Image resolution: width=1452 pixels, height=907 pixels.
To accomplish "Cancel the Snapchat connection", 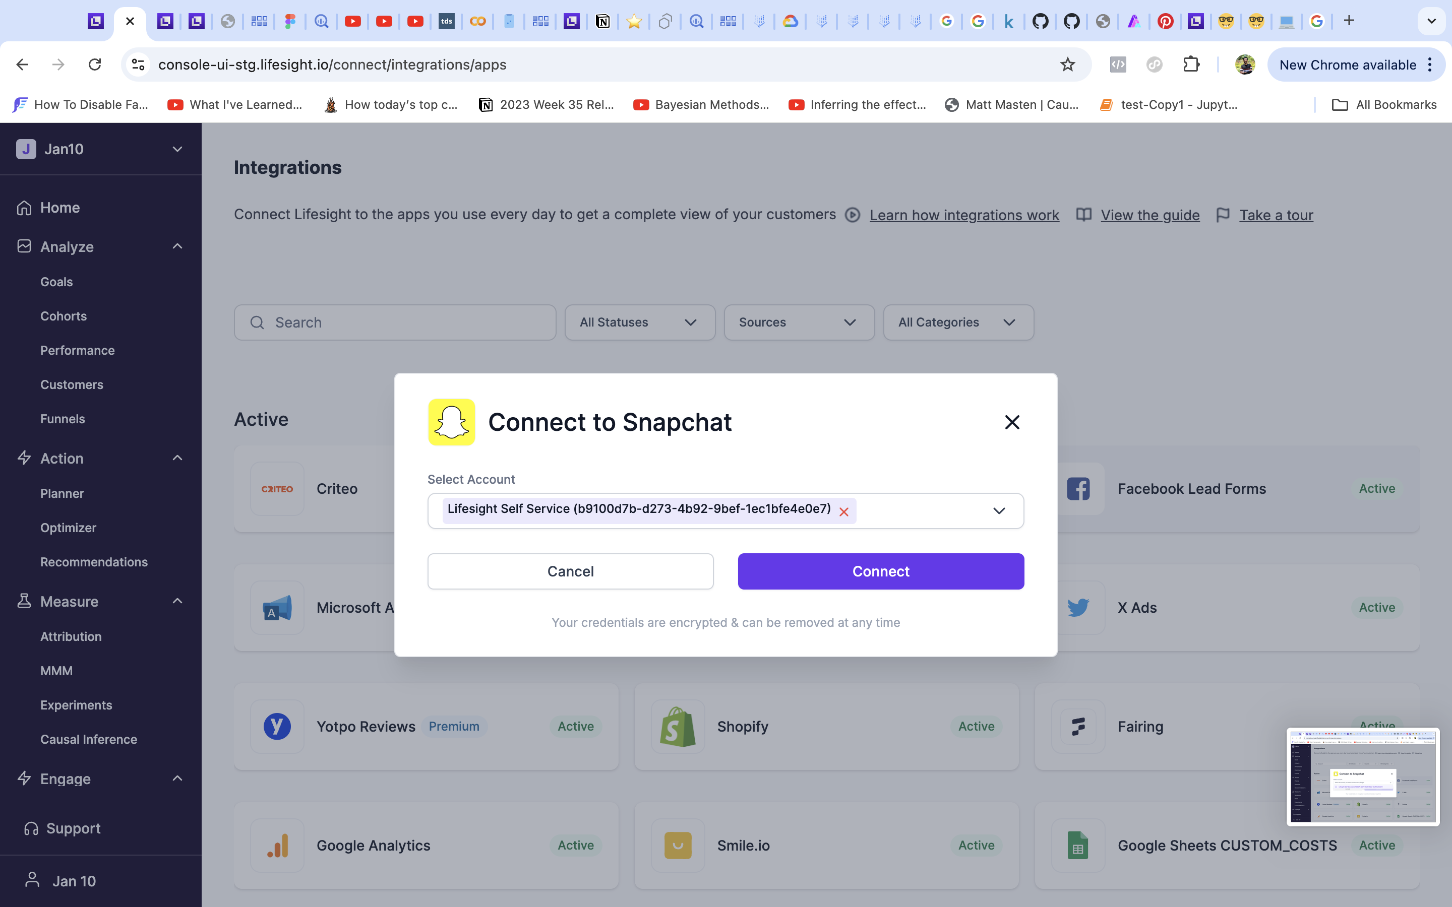I will 570,571.
